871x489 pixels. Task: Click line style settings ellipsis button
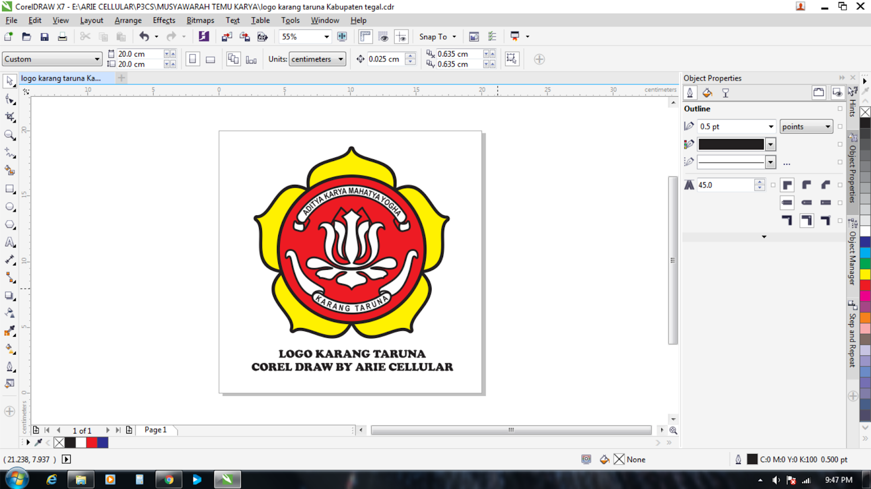[787, 163]
